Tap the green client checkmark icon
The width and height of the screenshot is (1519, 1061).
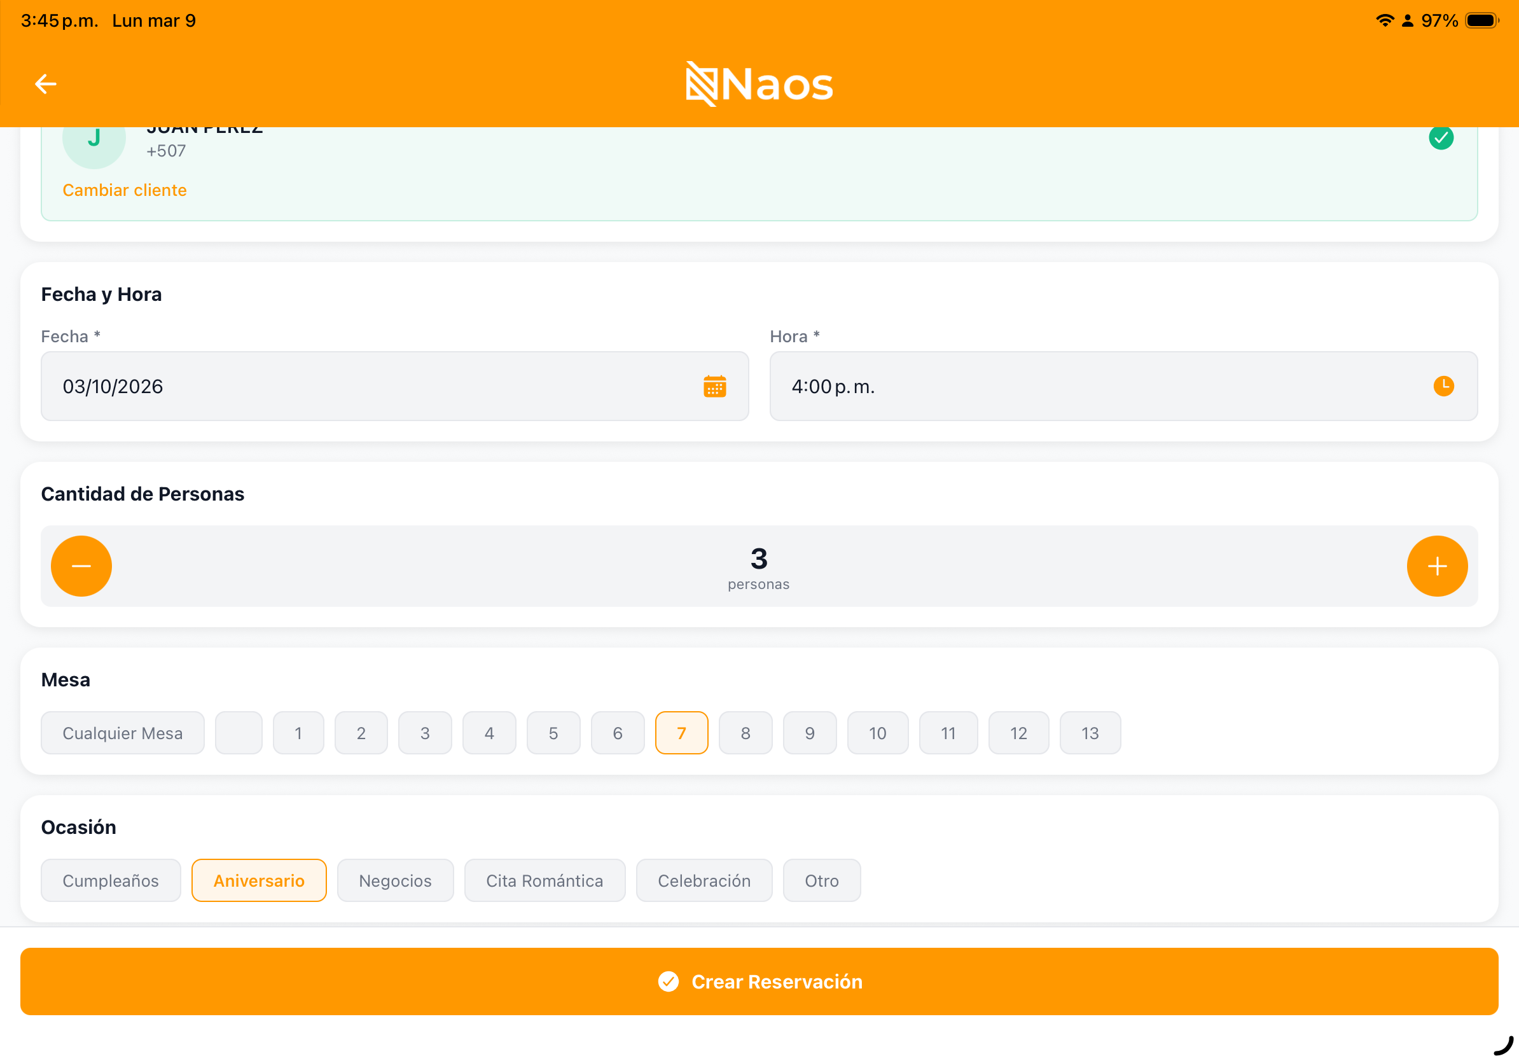click(x=1441, y=138)
